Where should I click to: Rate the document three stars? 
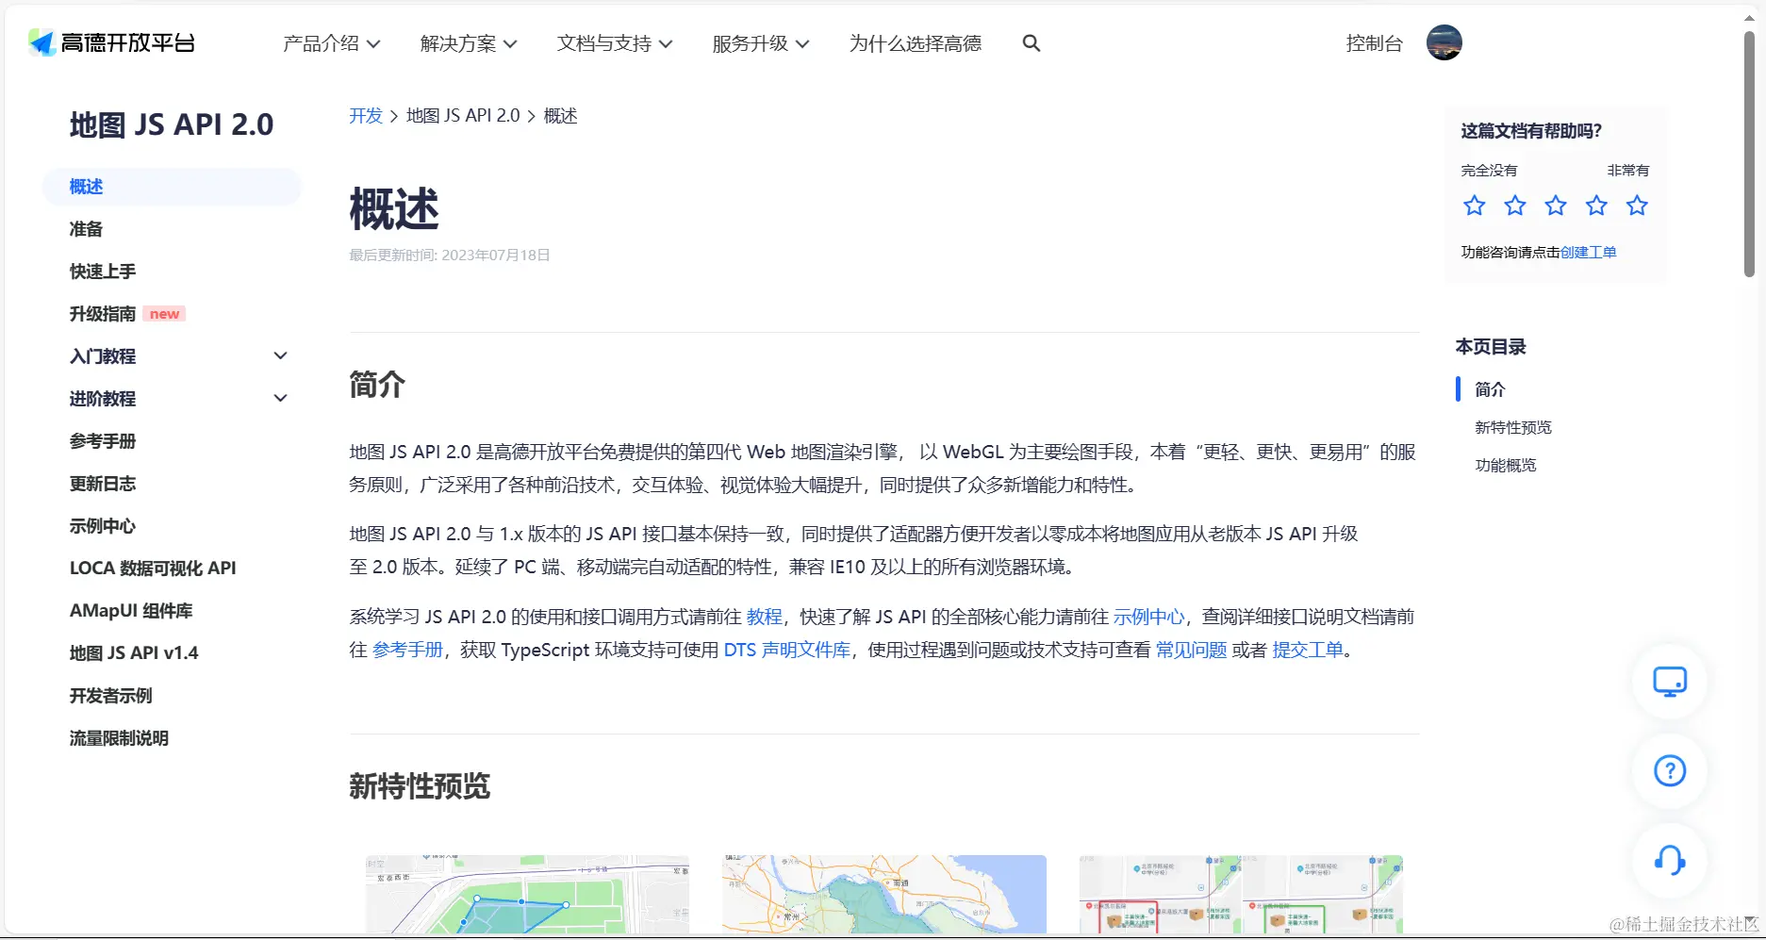pos(1555,206)
